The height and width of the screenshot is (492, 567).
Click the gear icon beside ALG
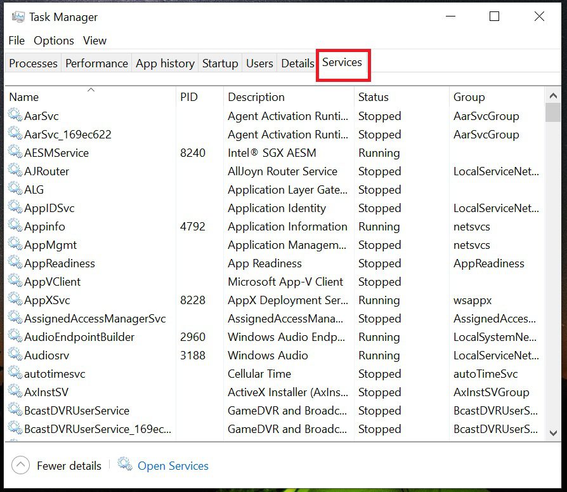click(15, 189)
